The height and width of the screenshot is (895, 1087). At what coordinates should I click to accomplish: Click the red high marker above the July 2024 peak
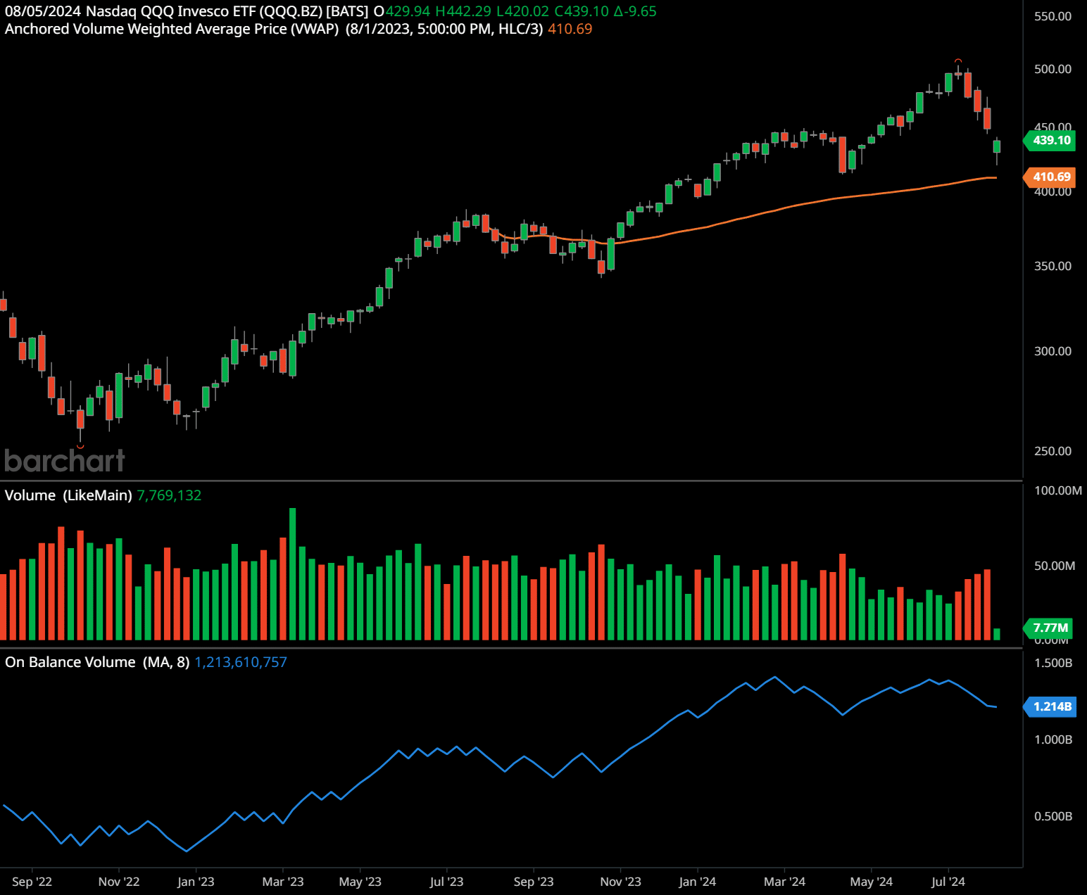[958, 61]
